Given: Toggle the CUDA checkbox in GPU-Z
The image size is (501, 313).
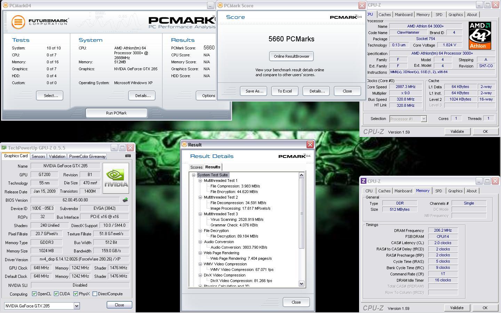Looking at the screenshot, I should (56, 294).
